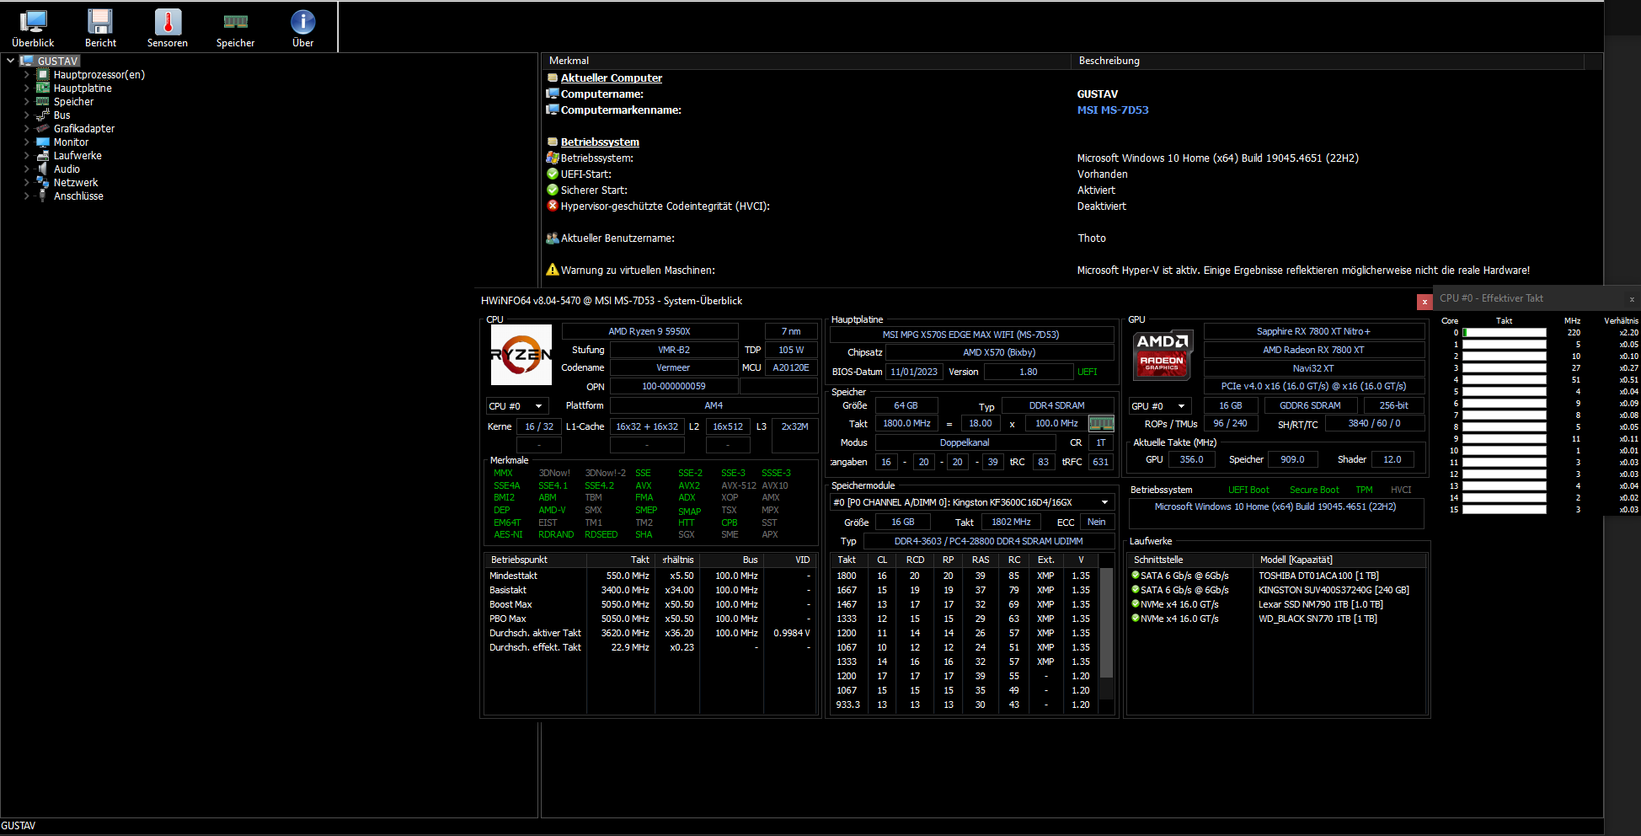Expand the Laufwerke tree node
The height and width of the screenshot is (836, 1641).
pyautogui.click(x=26, y=156)
